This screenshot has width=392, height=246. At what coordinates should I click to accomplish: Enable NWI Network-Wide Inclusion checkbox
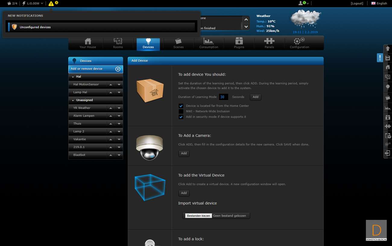(181, 111)
